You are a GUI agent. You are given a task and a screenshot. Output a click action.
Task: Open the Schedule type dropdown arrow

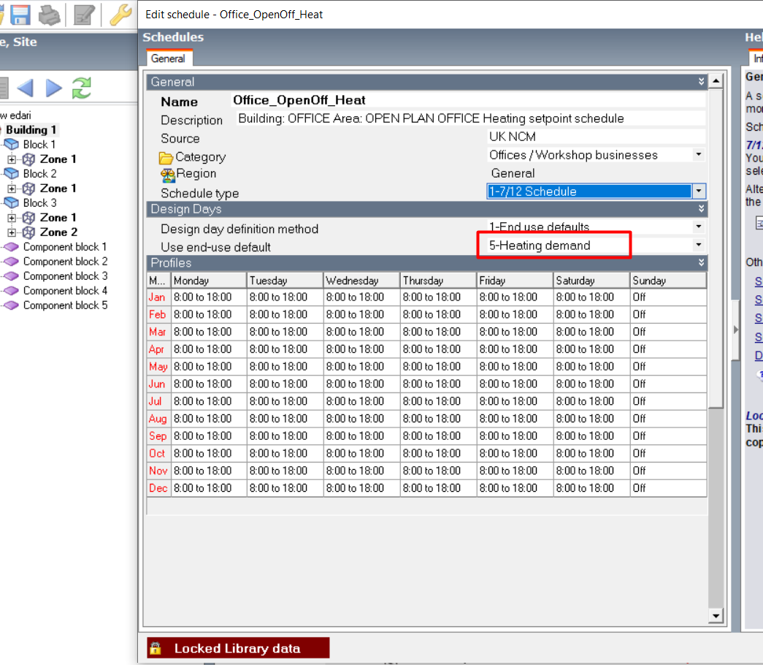[x=699, y=191]
